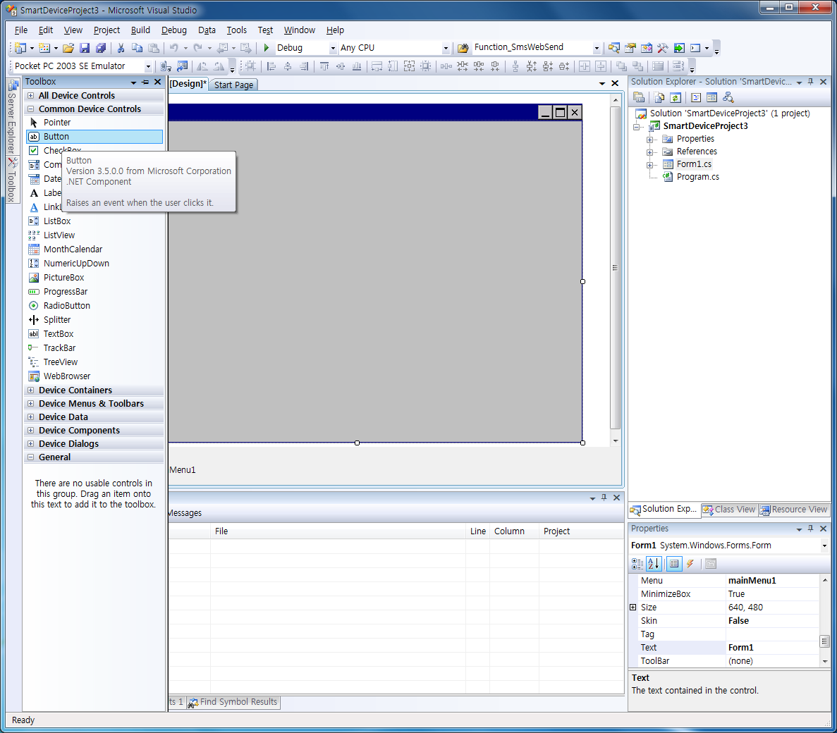Click the Save All toolbar icon

101,48
